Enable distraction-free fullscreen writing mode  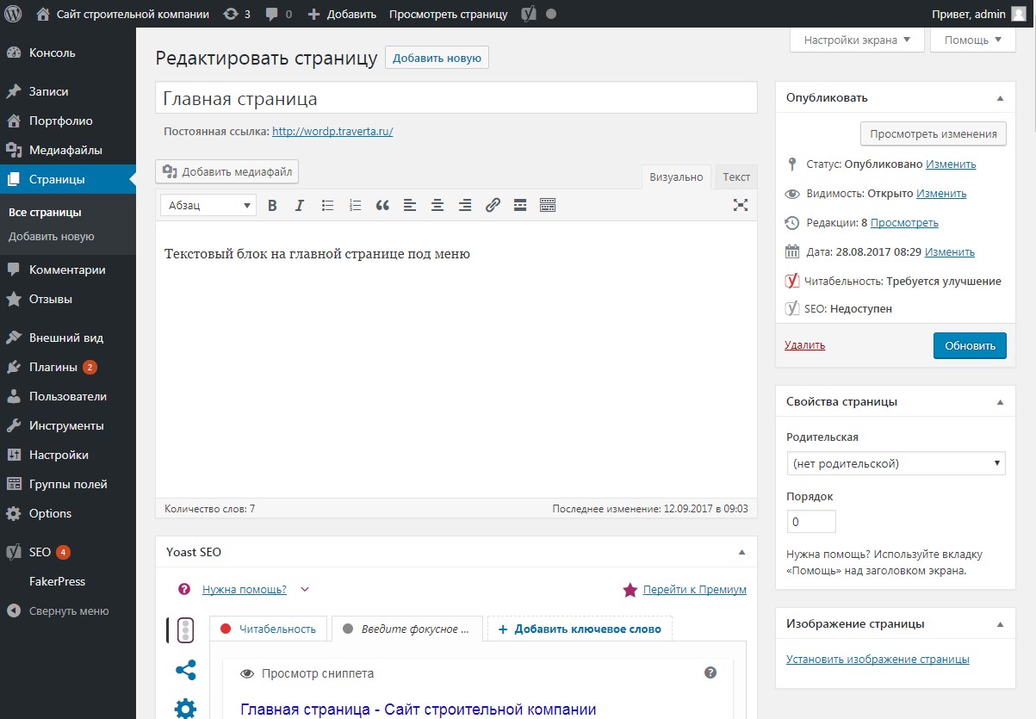[740, 205]
